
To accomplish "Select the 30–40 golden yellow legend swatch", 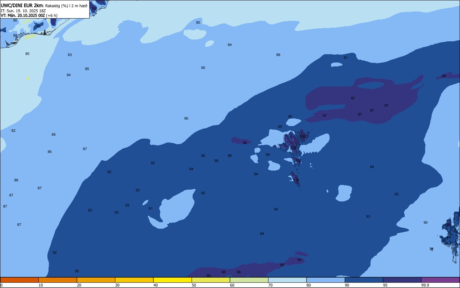I will [x=134, y=280].
